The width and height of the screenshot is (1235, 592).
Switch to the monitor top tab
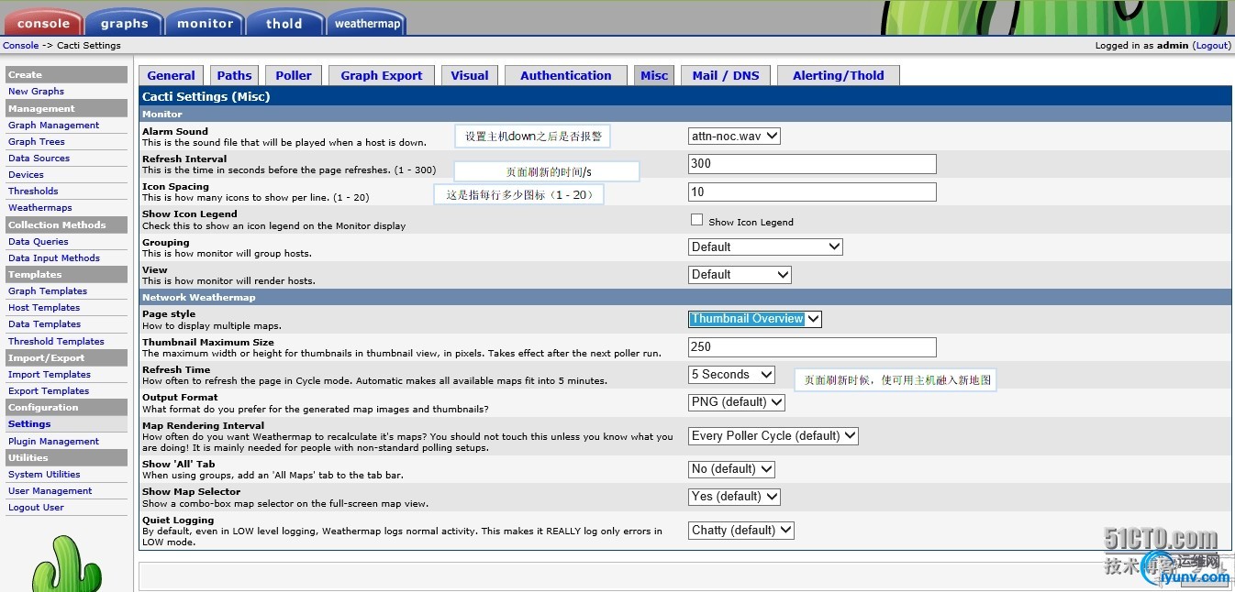205,23
